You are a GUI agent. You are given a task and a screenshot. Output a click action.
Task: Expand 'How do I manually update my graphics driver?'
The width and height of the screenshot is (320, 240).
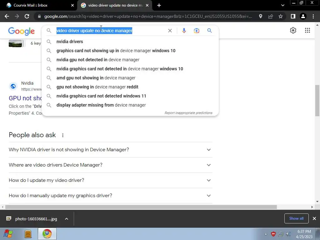coord(110,196)
